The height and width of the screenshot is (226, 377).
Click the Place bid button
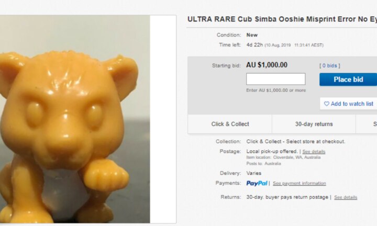click(x=348, y=80)
